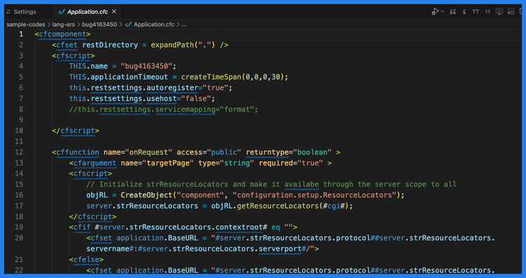This screenshot has height=278, width=526.
Task: Click the returntype attribute on line 12
Action: coord(267,152)
